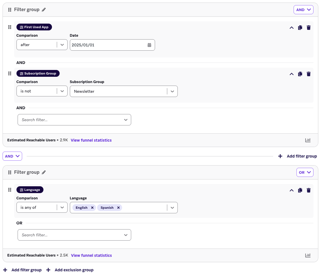Click the Subscription Group filter drag handle
The height and width of the screenshot is (277, 322).
[x=10, y=73]
